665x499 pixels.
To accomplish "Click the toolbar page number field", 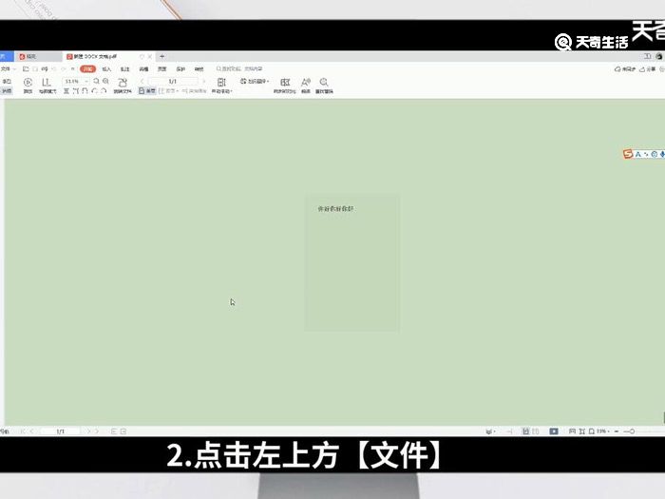I will pos(173,81).
